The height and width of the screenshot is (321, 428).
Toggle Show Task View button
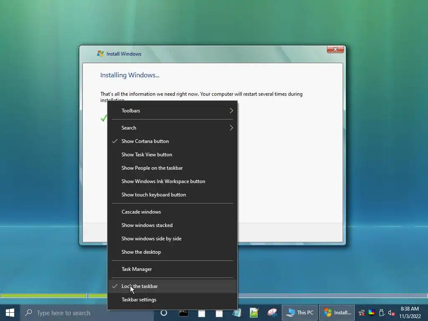coord(173,155)
